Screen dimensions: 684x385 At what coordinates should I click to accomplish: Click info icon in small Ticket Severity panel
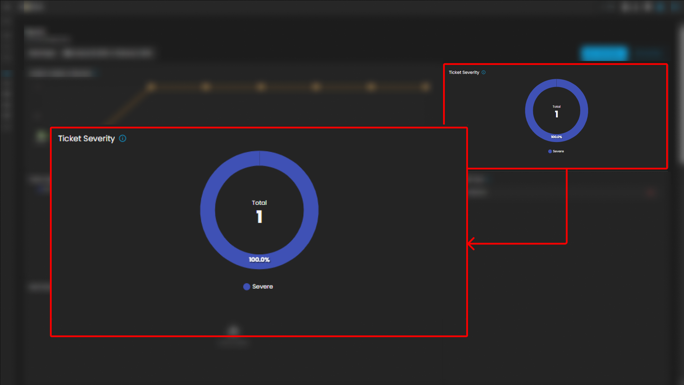pos(483,72)
